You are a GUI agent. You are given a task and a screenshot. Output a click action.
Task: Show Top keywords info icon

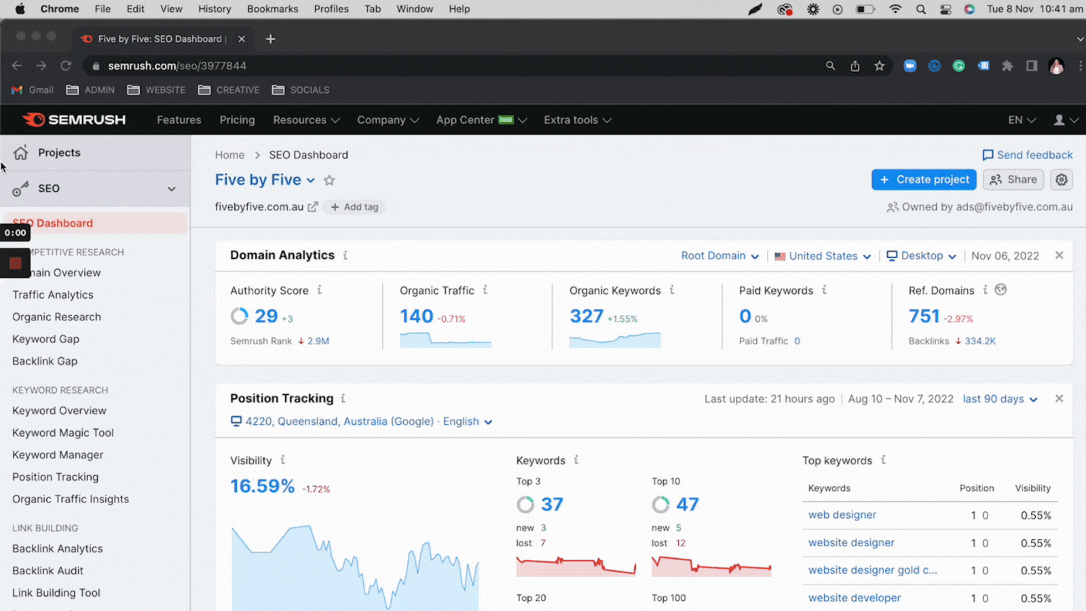[x=884, y=460]
